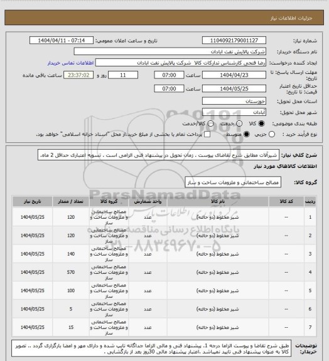This screenshot has width=329, height=361.
Task: Click the general description text field
Action: click(158, 155)
